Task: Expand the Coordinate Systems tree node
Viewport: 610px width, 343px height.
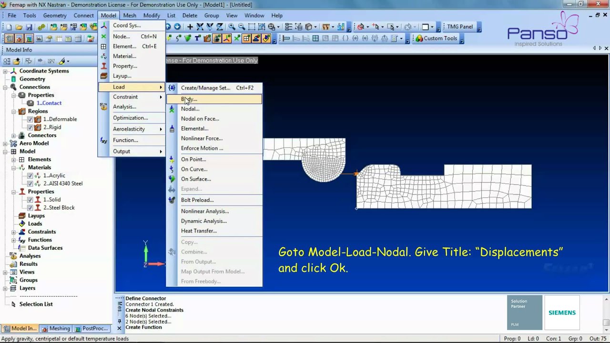Action: point(5,71)
